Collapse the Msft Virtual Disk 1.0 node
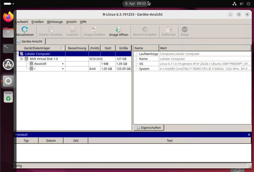This screenshot has height=172, width=254. click(x=21, y=59)
